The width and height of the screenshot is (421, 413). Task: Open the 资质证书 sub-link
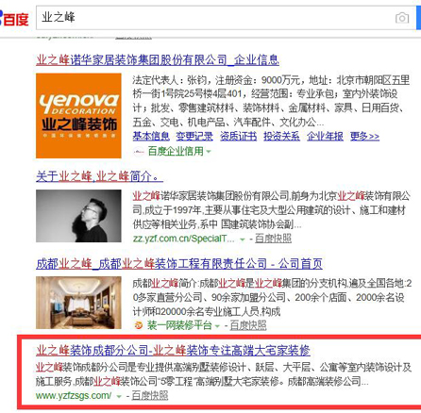238,136
